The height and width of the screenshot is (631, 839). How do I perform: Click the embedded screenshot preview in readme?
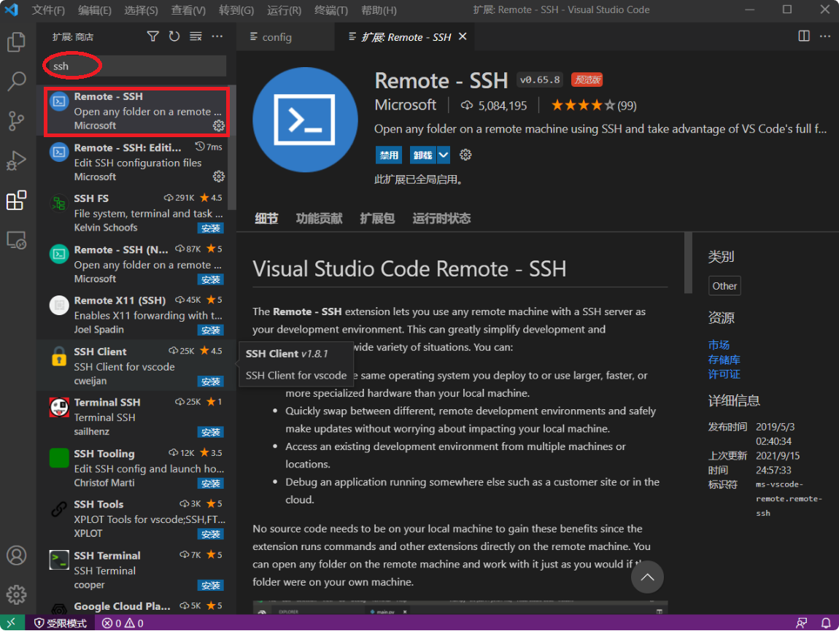(460, 608)
